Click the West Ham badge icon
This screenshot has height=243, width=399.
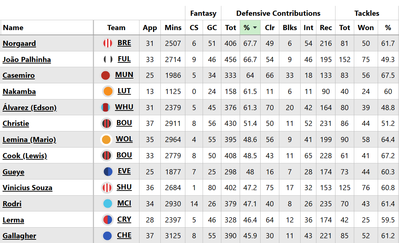coord(106,108)
